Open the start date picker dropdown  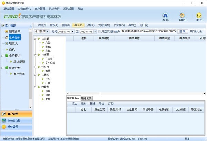[x=73, y=31]
